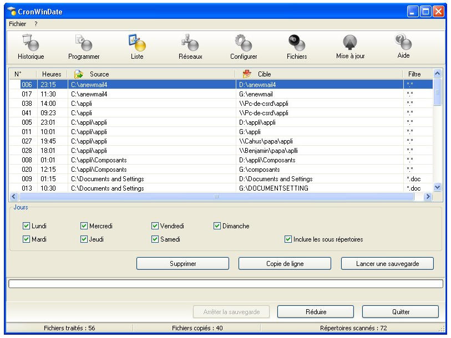Disable Inclure les sous répertoires

click(288, 239)
